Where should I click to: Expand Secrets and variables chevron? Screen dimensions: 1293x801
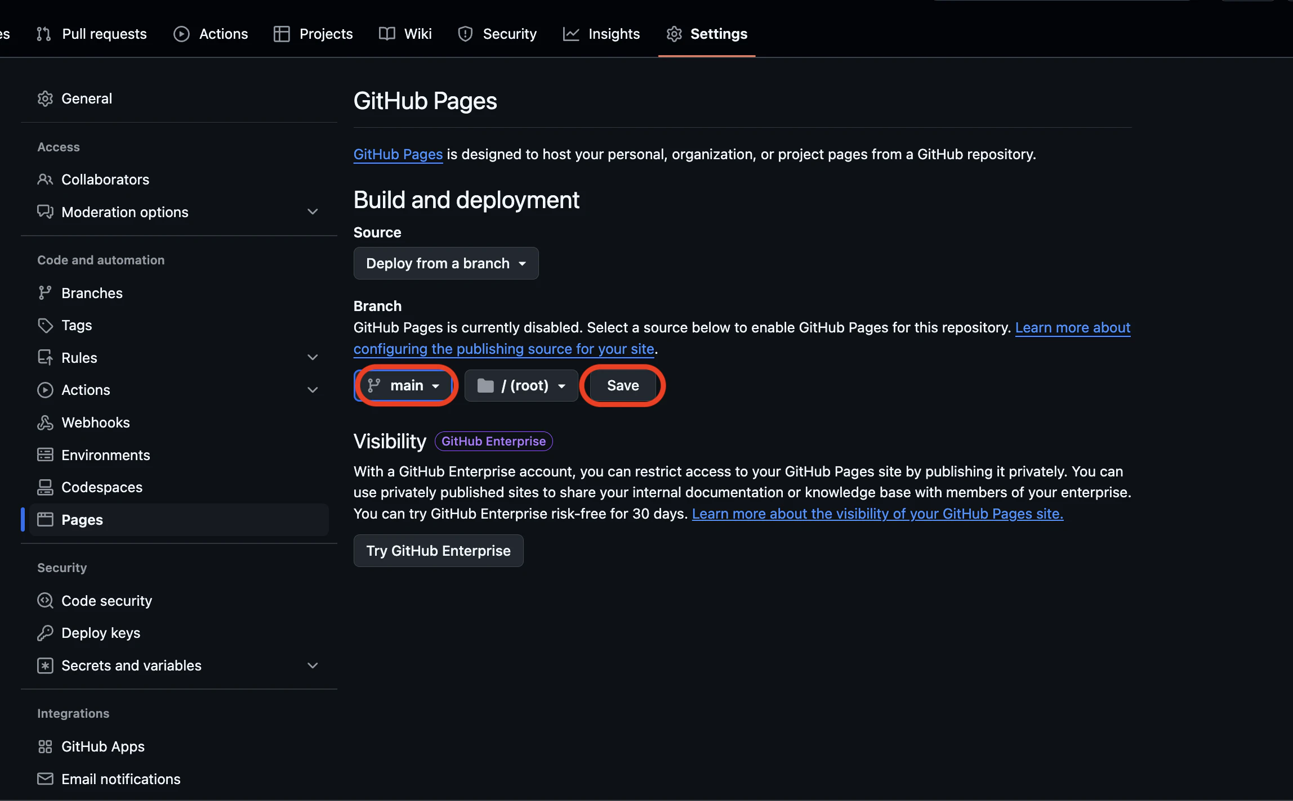[313, 665]
